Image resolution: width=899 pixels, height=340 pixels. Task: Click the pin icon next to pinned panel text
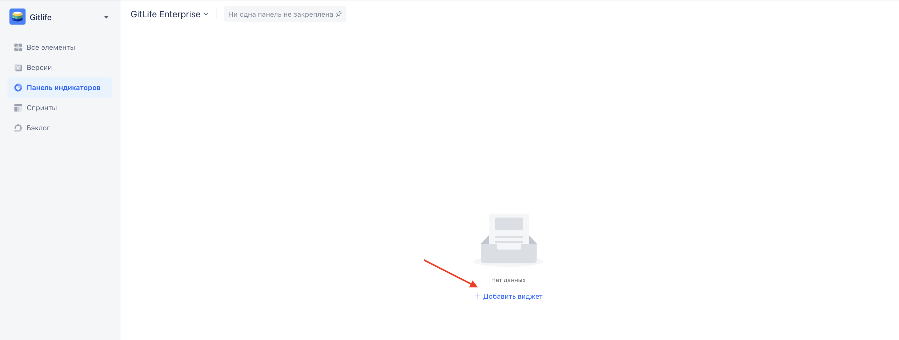pos(339,14)
